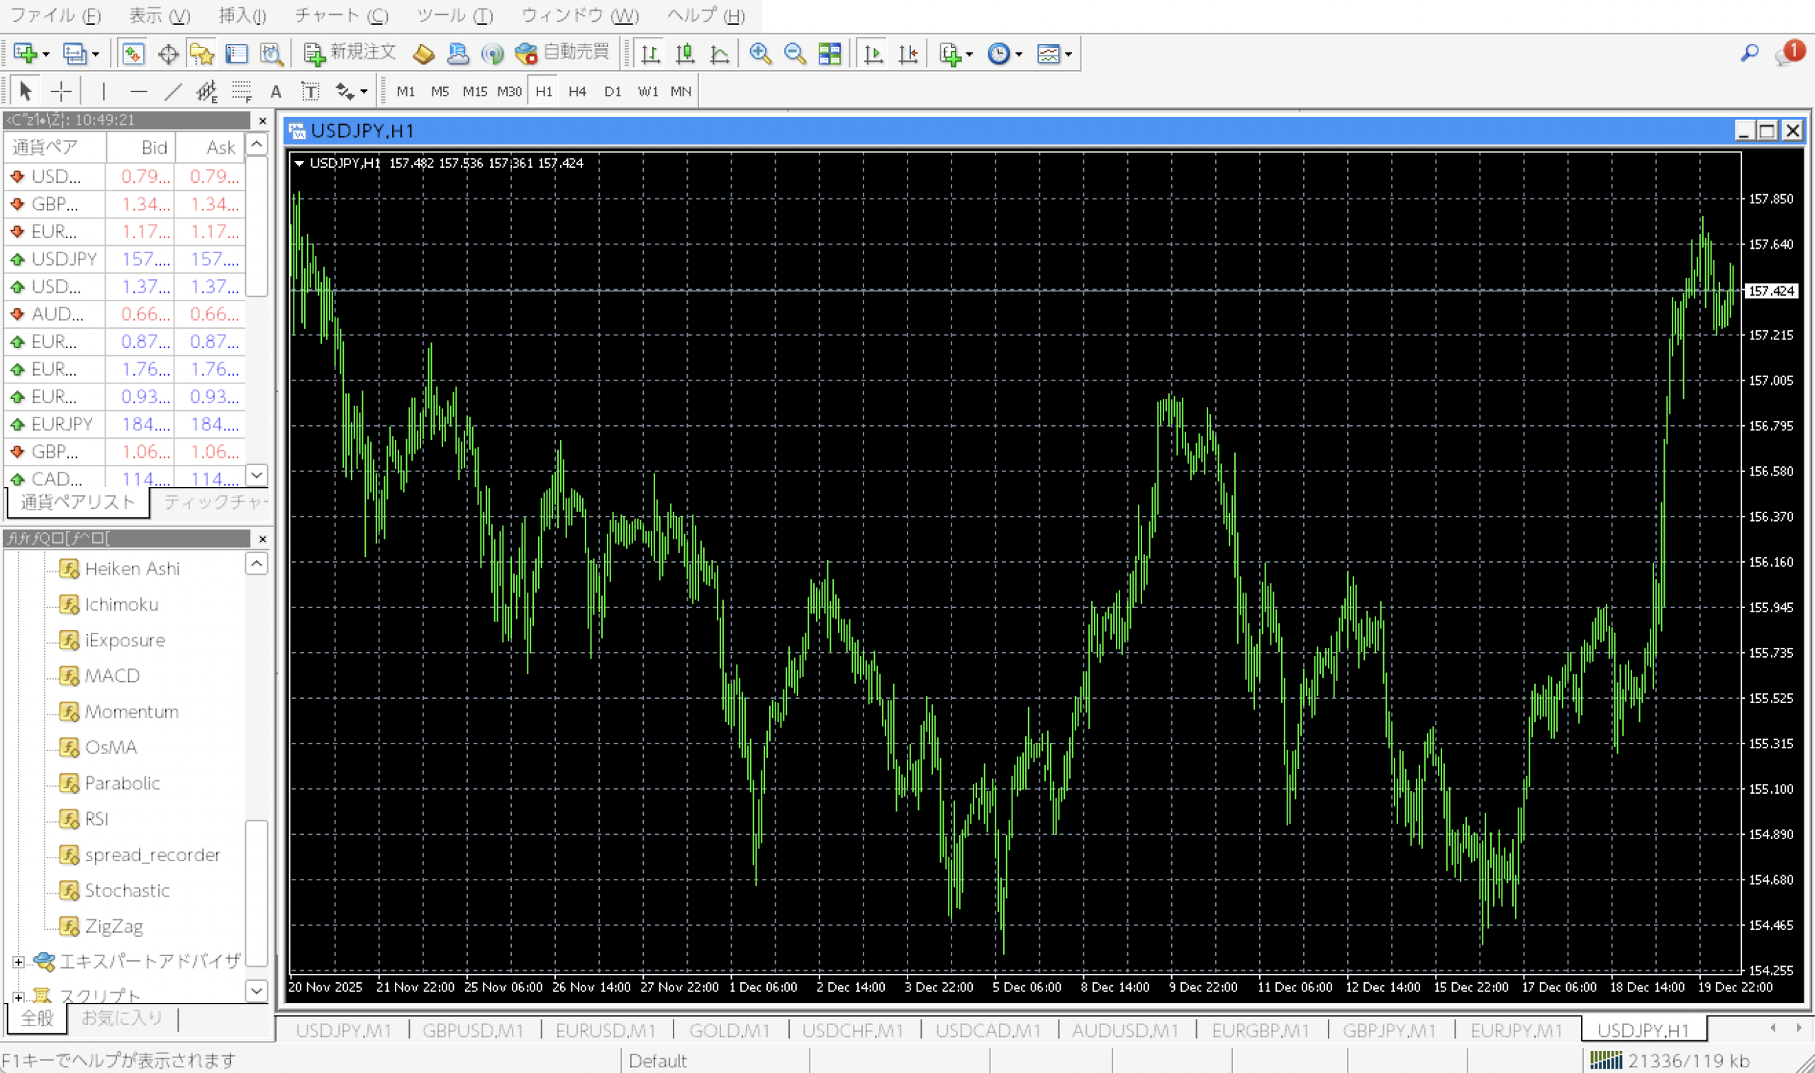Viewport: 1815px width, 1073px height.
Task: Open the チャート menu
Action: tap(340, 15)
